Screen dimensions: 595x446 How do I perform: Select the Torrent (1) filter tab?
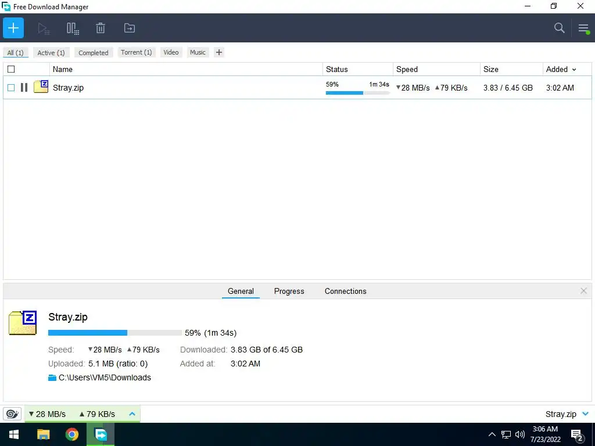(x=136, y=52)
